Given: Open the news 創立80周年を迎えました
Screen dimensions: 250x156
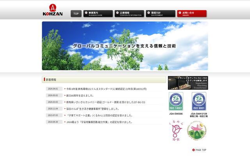Looking at the screenshot, I should coord(80,96).
